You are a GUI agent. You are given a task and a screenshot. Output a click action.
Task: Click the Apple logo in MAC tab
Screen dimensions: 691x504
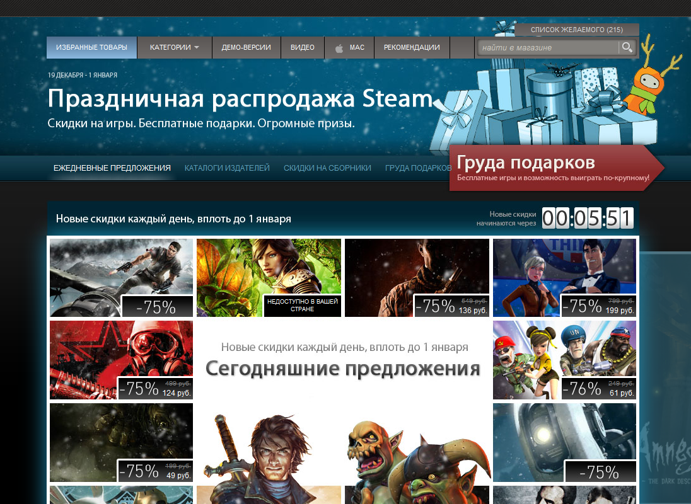tap(339, 48)
